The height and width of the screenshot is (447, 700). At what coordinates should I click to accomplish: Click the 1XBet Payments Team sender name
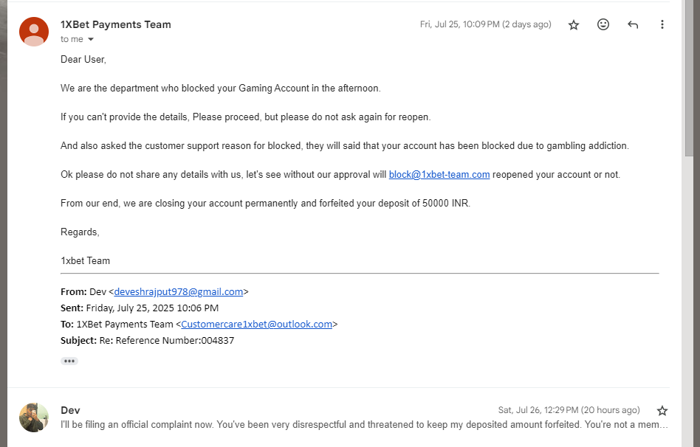point(116,24)
